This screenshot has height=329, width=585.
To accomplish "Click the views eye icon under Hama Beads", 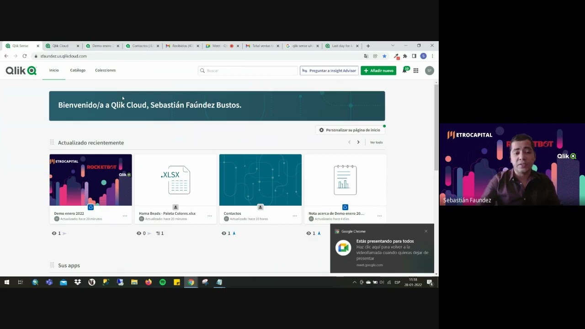I will 139,233.
